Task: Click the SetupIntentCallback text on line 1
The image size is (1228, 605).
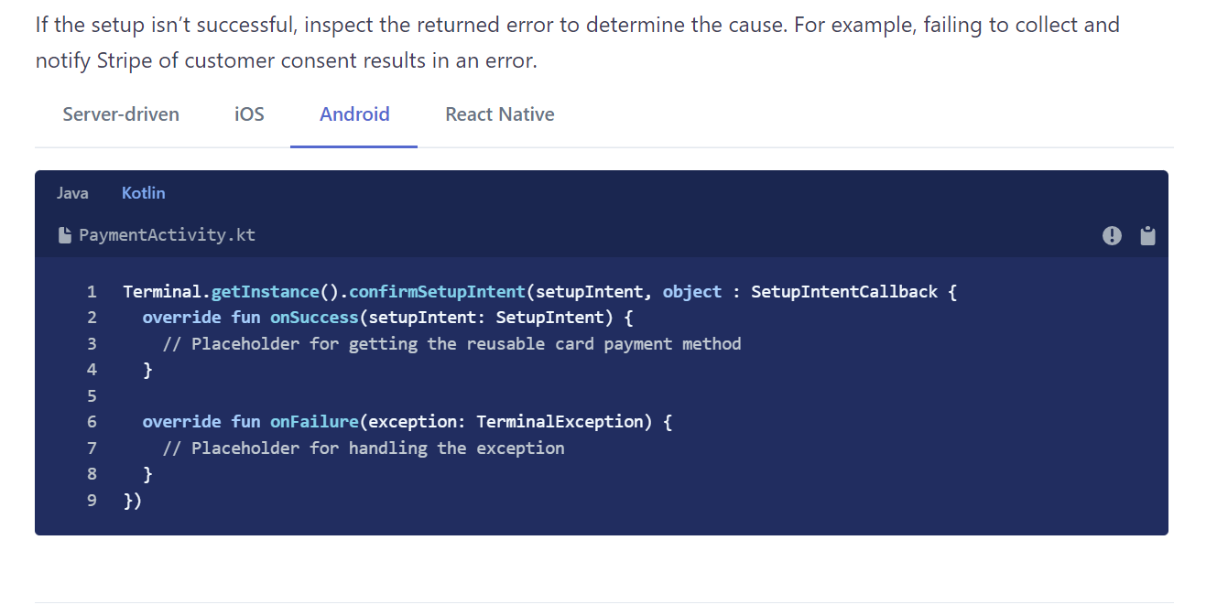Action: coord(843,291)
